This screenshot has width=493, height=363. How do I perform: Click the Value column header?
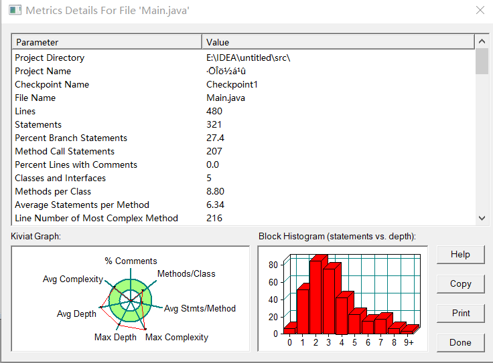pyautogui.click(x=338, y=42)
